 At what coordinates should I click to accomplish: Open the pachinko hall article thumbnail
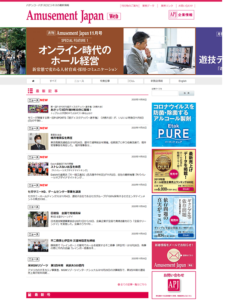coord(38,169)
